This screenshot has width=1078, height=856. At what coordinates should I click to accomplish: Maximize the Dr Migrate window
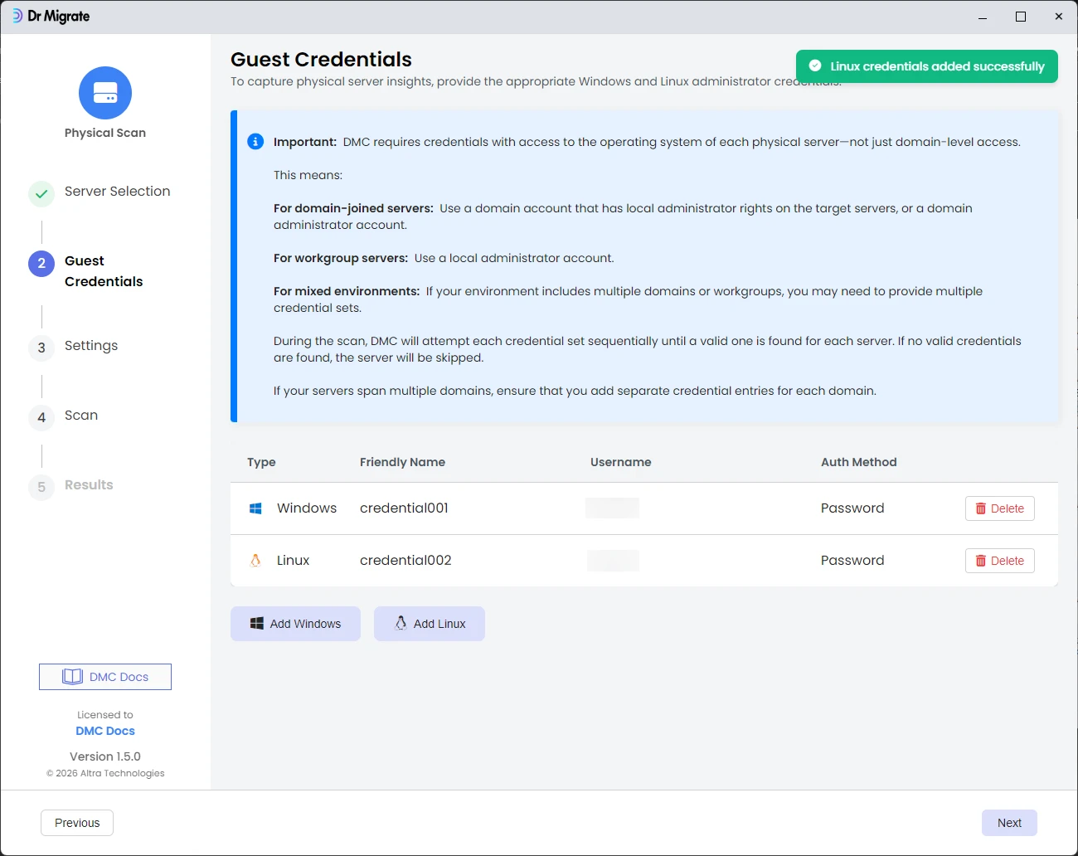[x=1021, y=17]
